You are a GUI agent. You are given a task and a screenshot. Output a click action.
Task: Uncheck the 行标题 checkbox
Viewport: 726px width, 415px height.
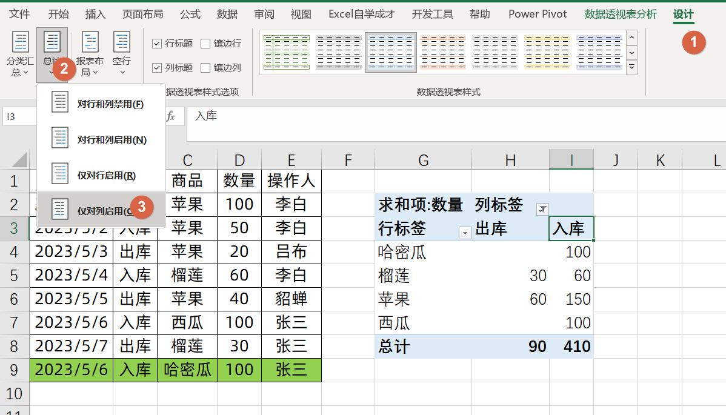pos(156,43)
